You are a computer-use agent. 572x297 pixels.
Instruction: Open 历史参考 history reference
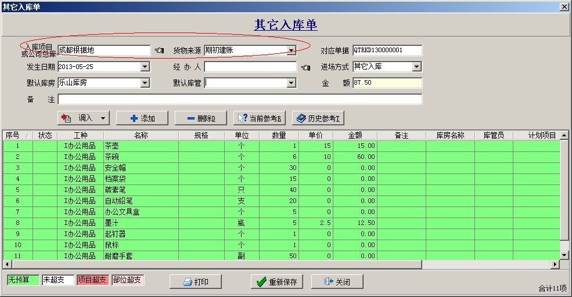pyautogui.click(x=318, y=118)
